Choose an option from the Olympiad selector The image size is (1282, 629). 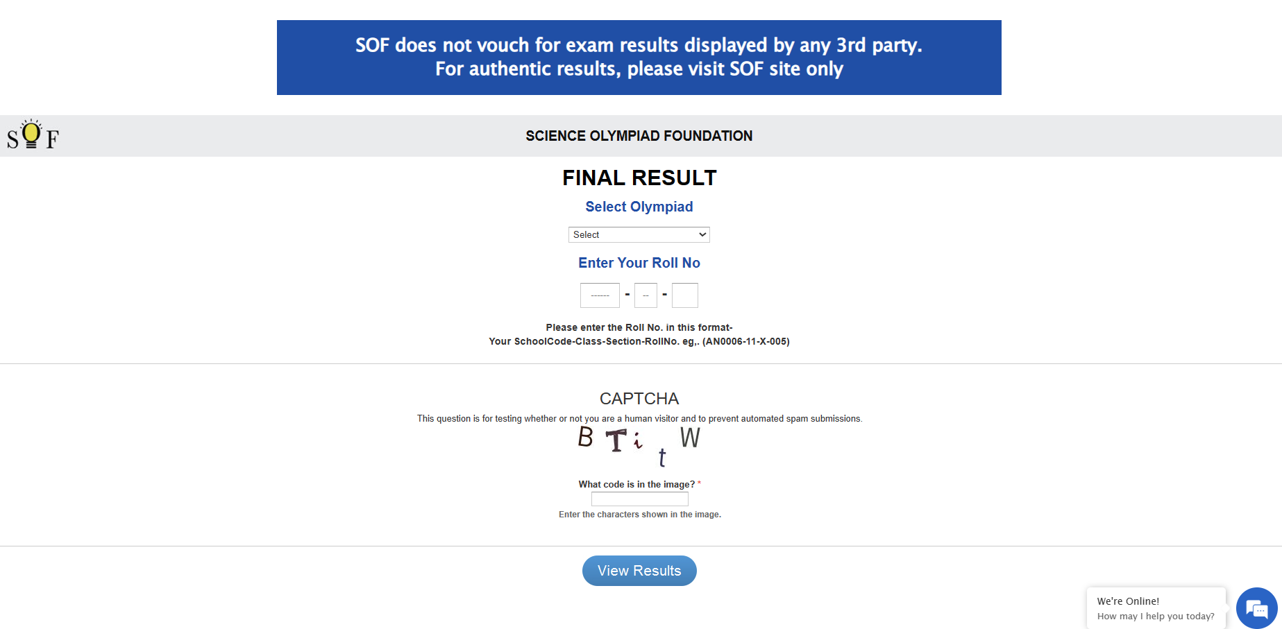pos(639,234)
